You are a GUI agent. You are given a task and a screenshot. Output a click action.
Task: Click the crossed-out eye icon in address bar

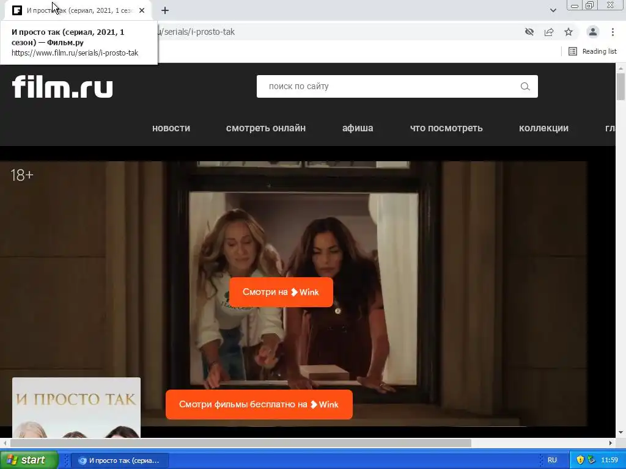pyautogui.click(x=529, y=32)
